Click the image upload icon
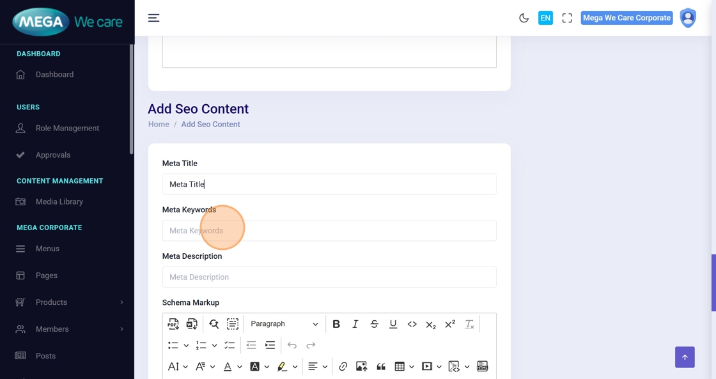 tap(362, 367)
